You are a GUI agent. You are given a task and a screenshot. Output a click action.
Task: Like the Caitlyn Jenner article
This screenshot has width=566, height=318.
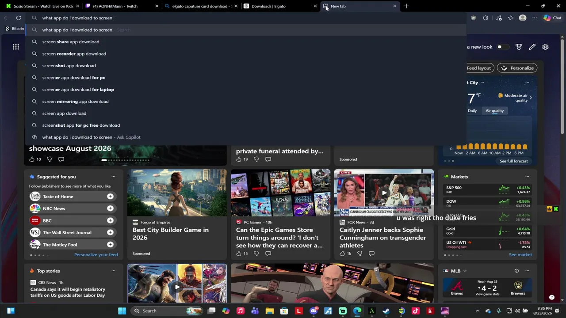click(342, 254)
